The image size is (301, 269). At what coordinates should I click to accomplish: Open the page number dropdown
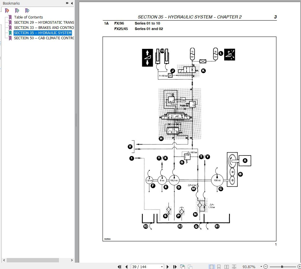pyautogui.click(x=162, y=266)
